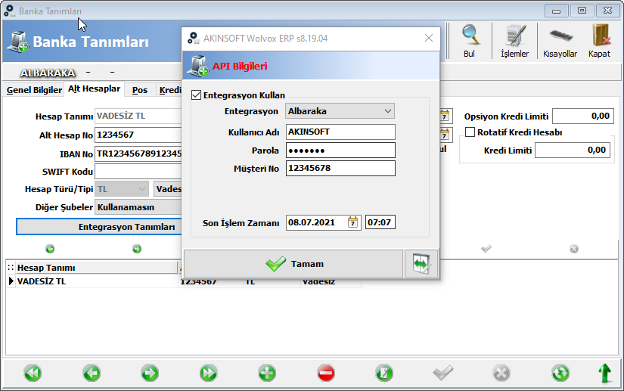The width and height of the screenshot is (624, 391).
Task: Go to first record with double-left arrow
Action: pos(33,373)
